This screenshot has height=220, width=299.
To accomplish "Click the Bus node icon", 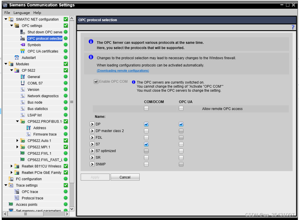I will [x=23, y=102].
